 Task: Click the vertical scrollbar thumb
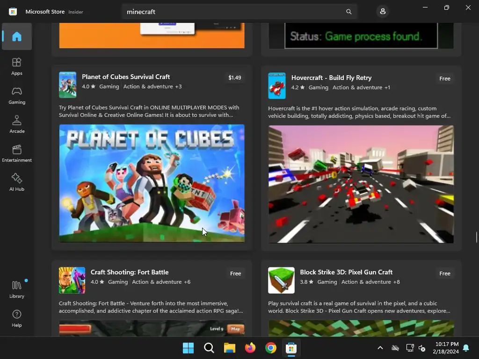click(477, 237)
